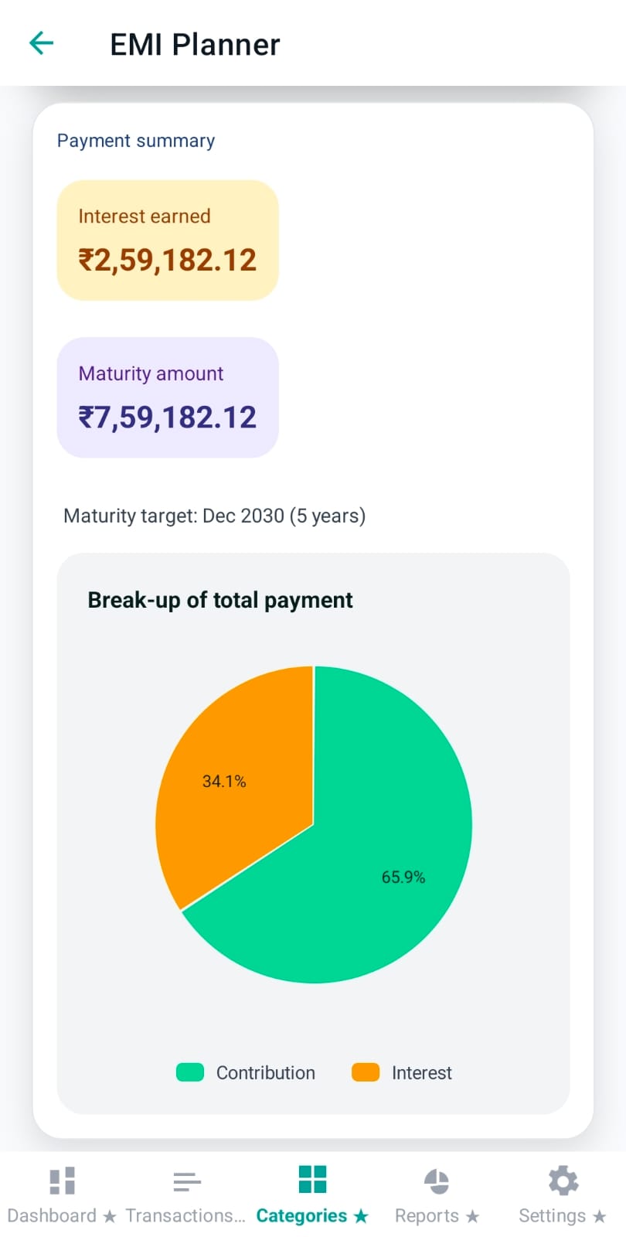The width and height of the screenshot is (626, 1237).
Task: Select the Transactions list icon
Action: click(187, 1181)
